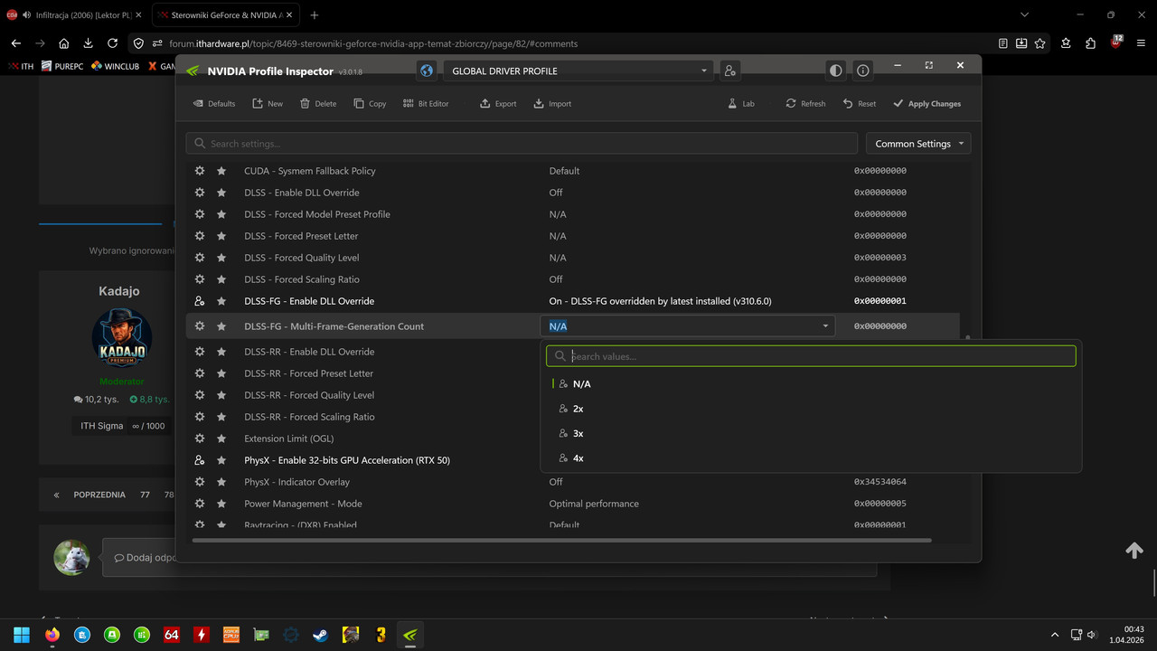Open a new browser tab with plus button
The image size is (1157, 651).
[x=315, y=15]
